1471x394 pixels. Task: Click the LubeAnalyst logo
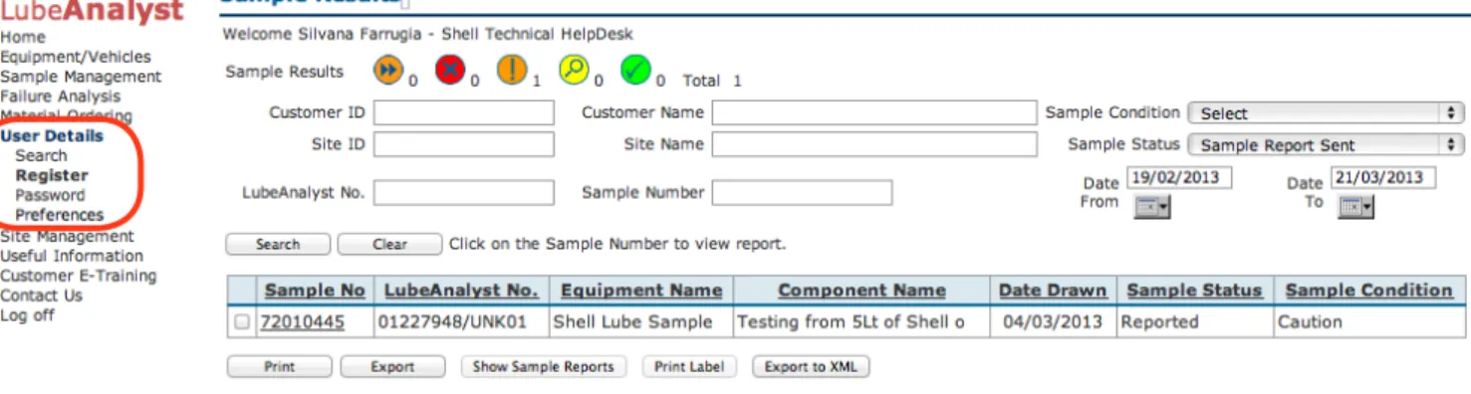pyautogui.click(x=93, y=12)
